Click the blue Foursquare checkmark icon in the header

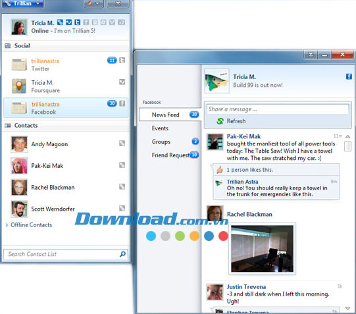tap(69, 22)
